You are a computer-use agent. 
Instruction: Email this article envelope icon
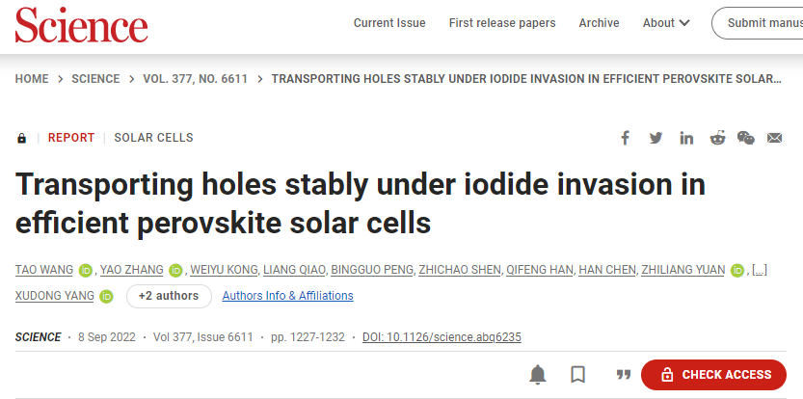coord(774,138)
